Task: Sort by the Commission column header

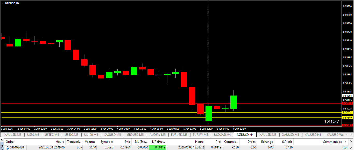Action: pos(231,142)
